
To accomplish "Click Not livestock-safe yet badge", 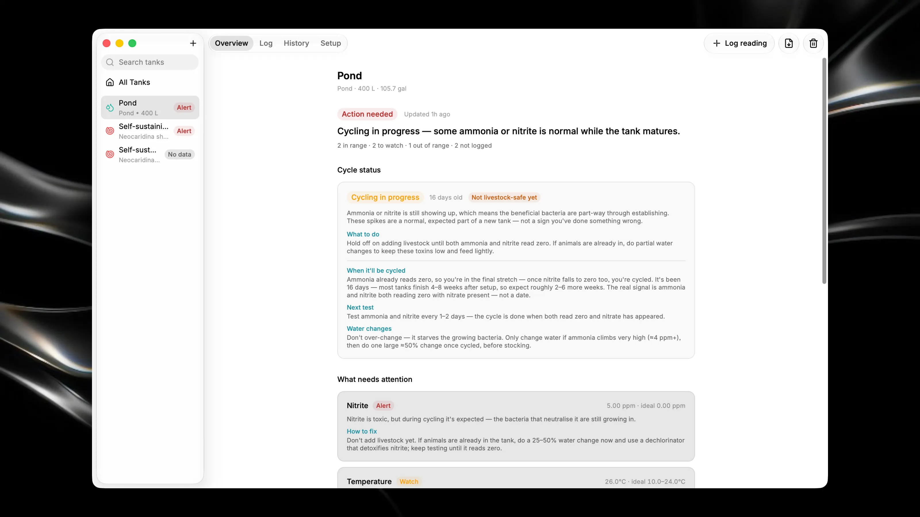I will (504, 197).
